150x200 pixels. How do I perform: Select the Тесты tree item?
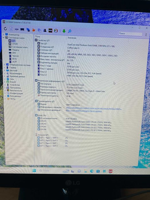pos(11,99)
